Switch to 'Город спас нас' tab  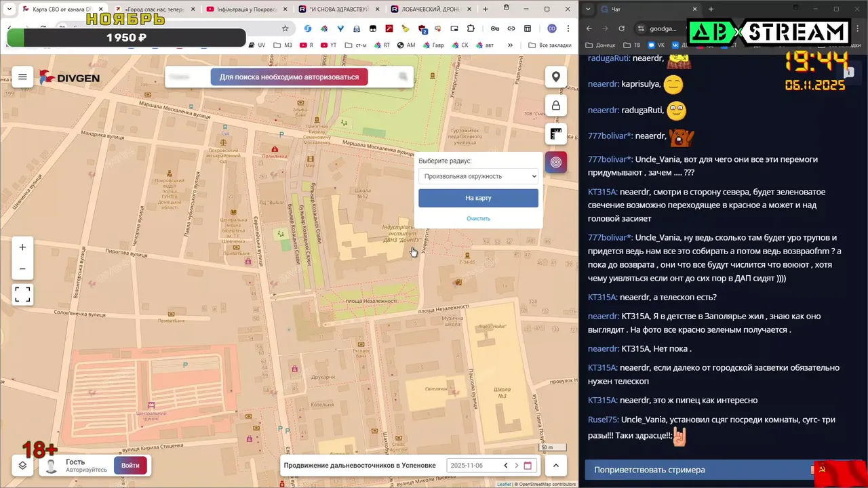click(x=154, y=9)
